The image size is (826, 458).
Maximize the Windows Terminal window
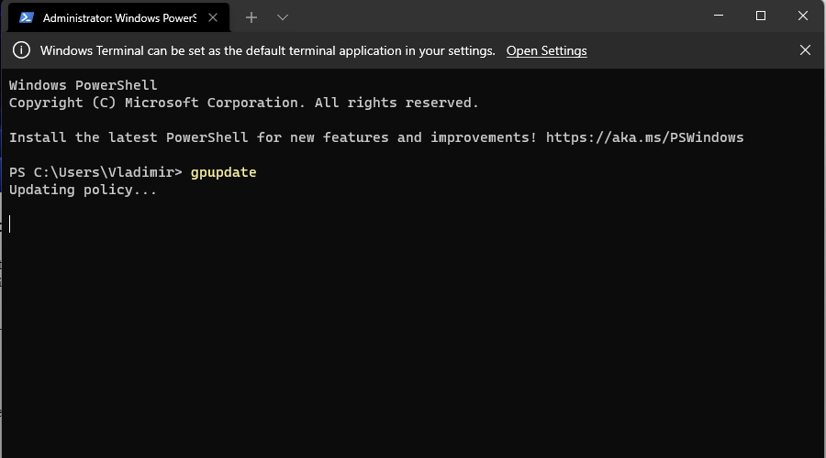(760, 16)
